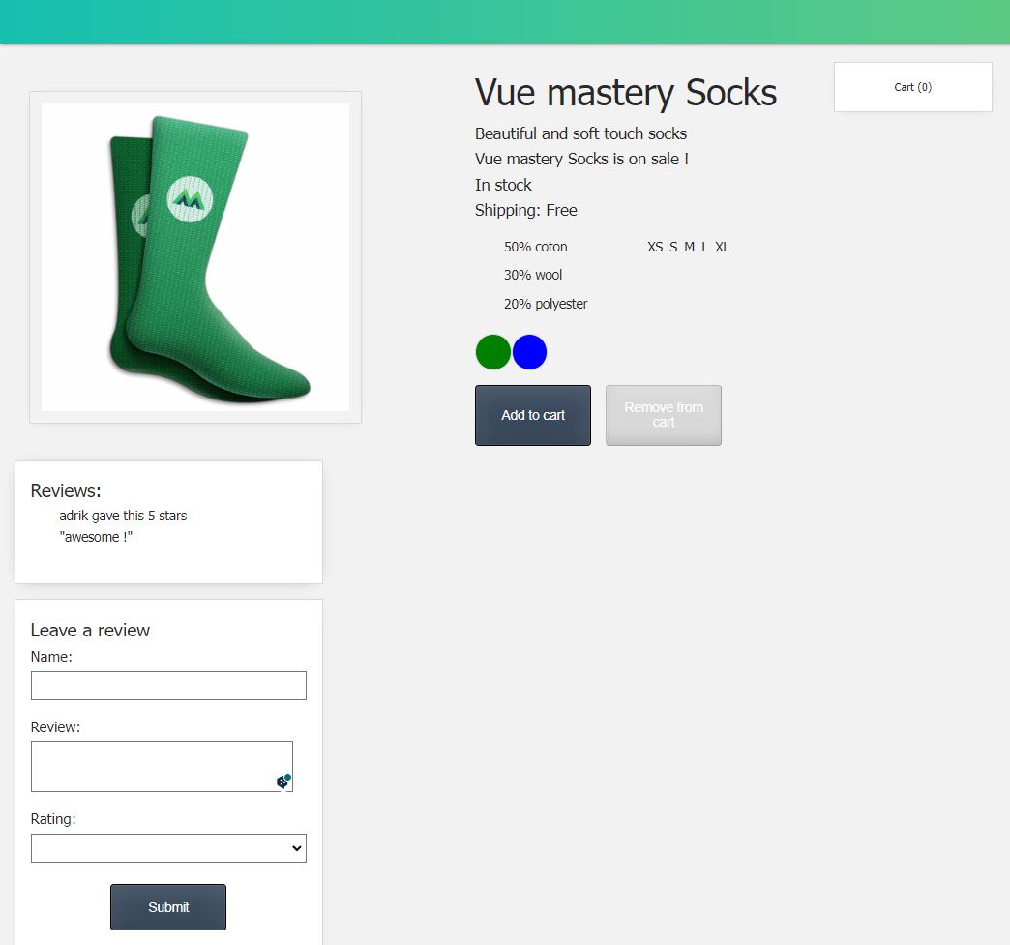This screenshot has height=945, width=1010.
Task: Click 'Vue mastery Socks is on sale !' text
Action: point(581,159)
